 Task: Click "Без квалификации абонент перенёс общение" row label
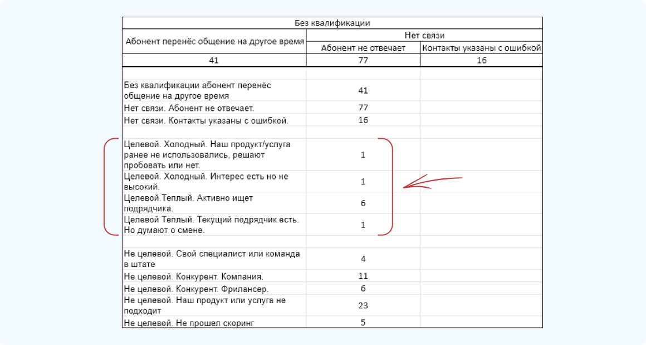tap(197, 90)
